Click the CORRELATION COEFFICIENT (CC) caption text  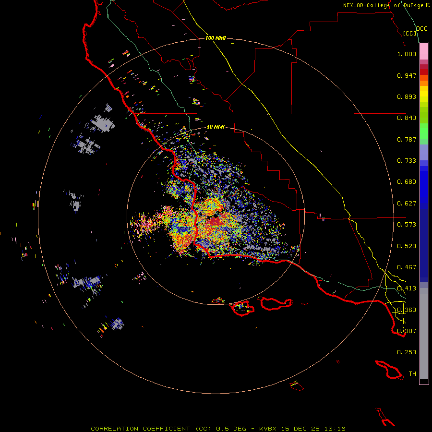coord(151,429)
